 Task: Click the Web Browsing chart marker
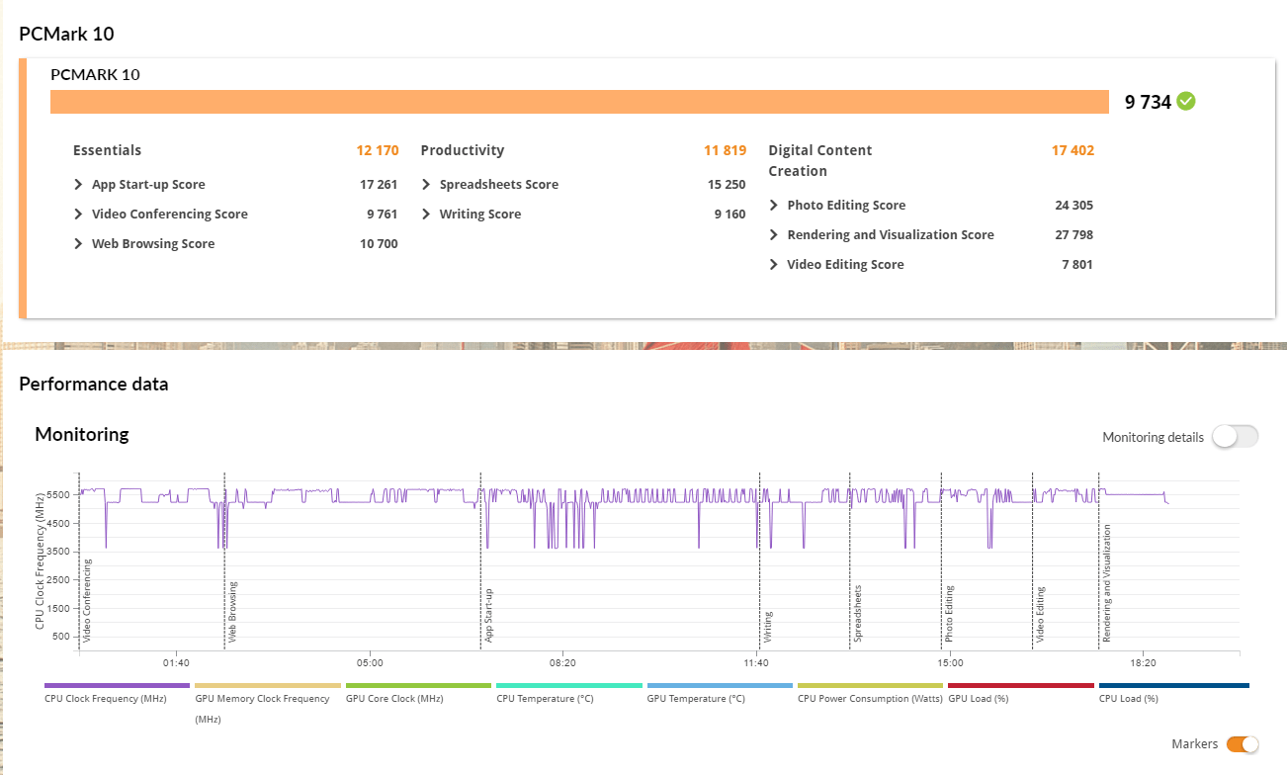pyautogui.click(x=232, y=613)
